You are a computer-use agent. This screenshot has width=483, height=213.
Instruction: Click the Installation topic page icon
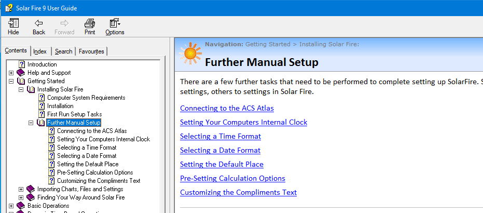42,106
